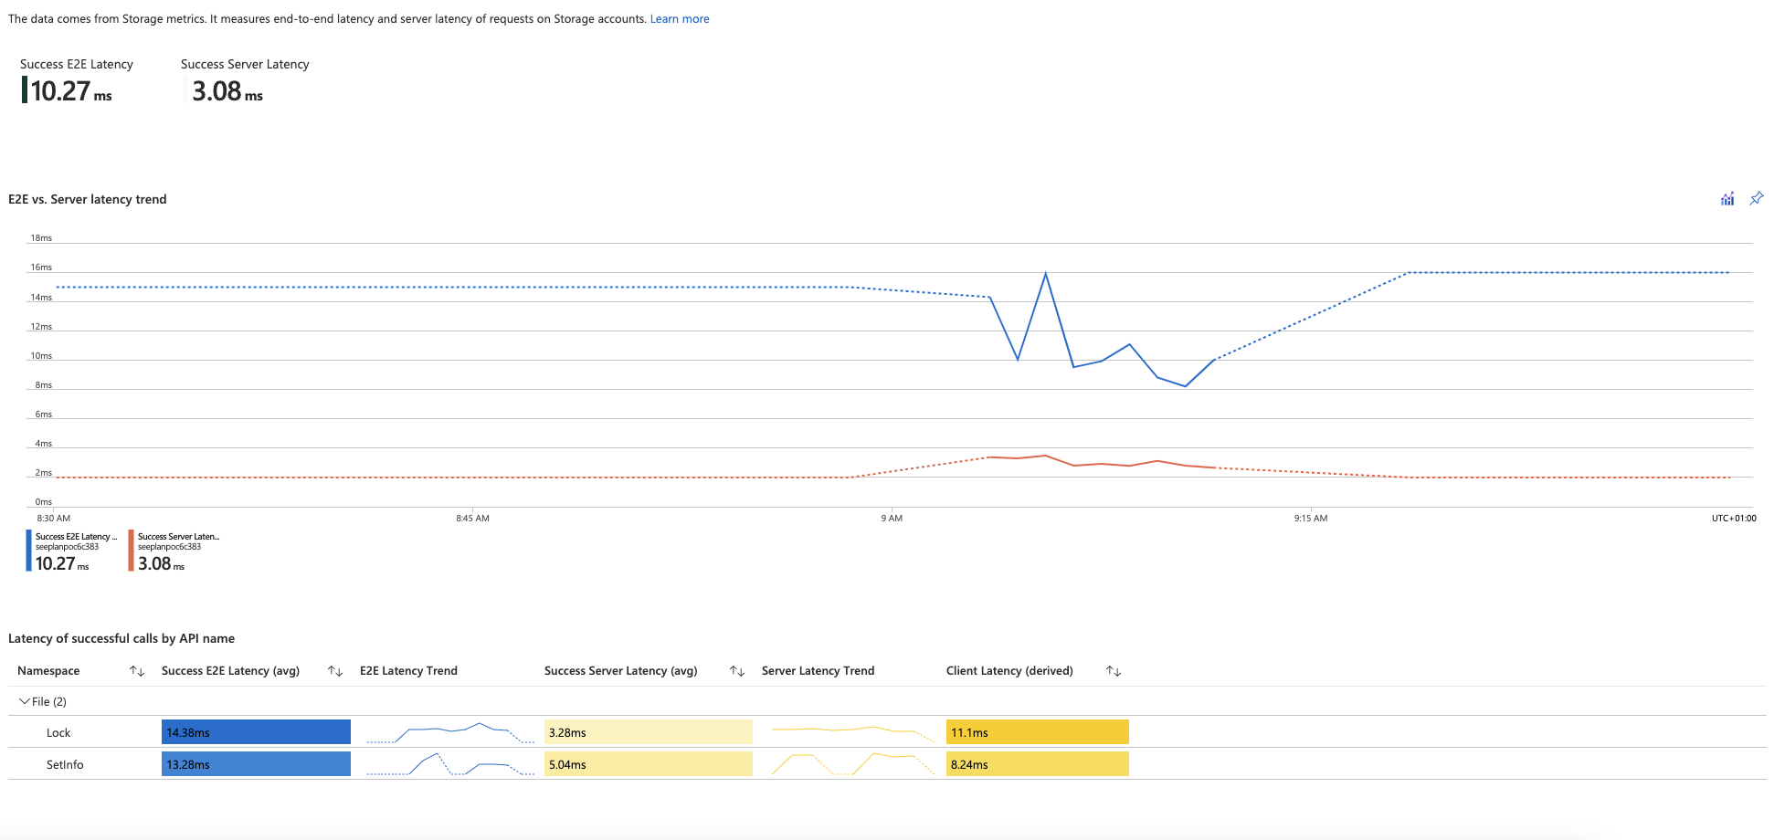Click SetInfo's server latency trend sparkline
1785x840 pixels.
pos(852,764)
